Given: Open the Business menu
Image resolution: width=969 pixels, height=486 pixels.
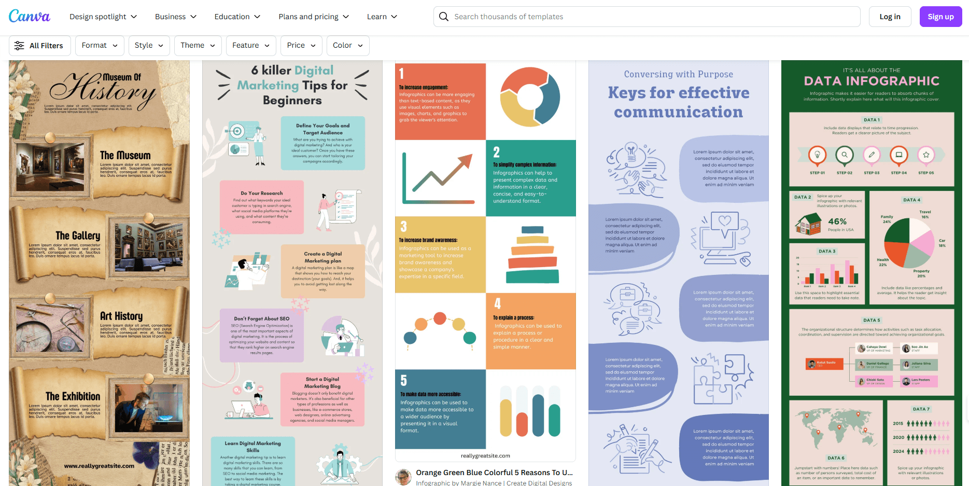Looking at the screenshot, I should pyautogui.click(x=176, y=17).
